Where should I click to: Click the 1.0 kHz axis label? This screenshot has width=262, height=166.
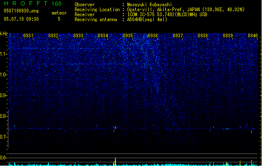coord(4,75)
